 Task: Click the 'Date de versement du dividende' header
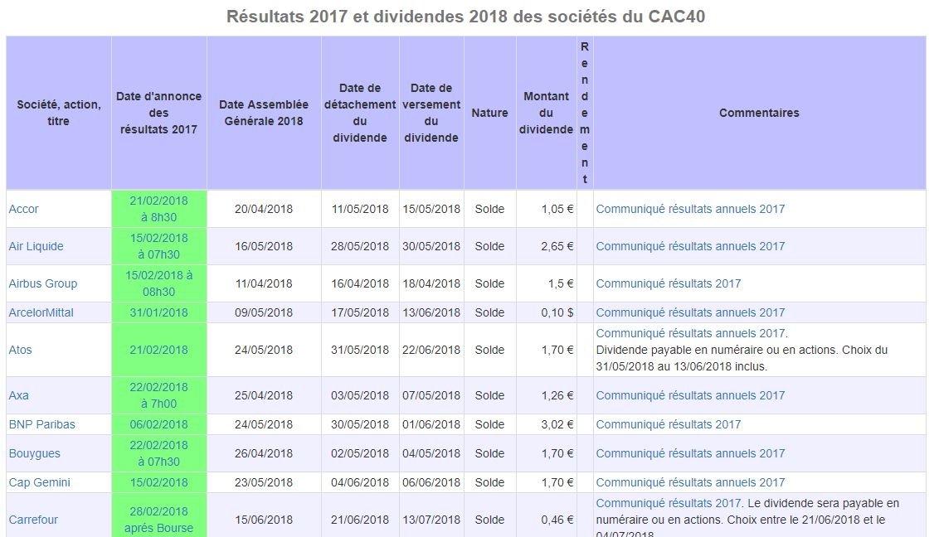431,113
